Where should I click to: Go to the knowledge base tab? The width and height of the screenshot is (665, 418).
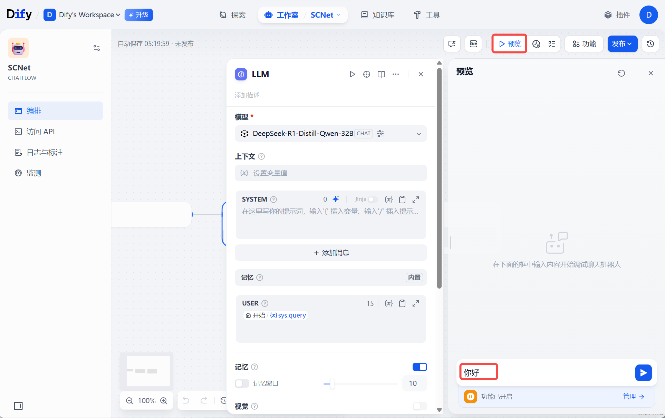[x=378, y=15]
